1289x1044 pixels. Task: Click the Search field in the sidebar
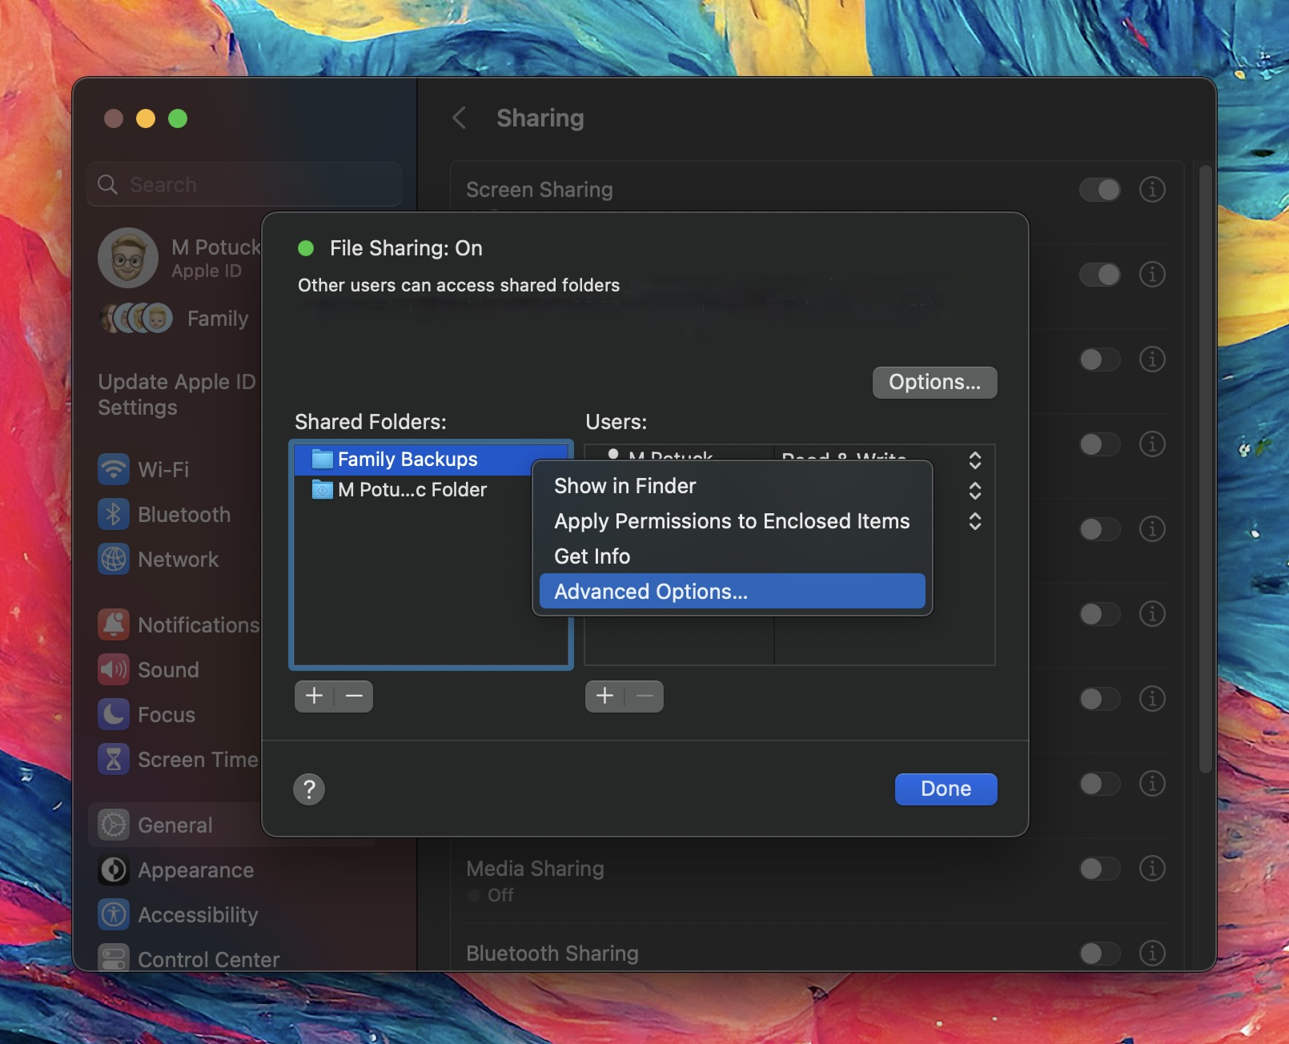243,184
